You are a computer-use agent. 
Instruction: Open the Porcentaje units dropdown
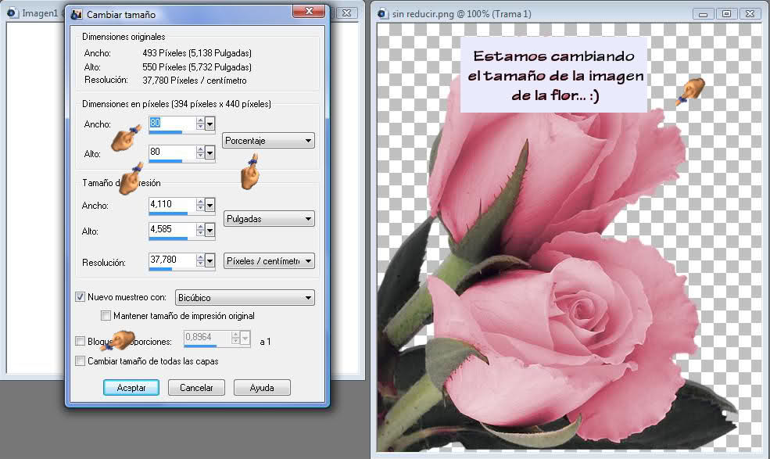pos(269,141)
